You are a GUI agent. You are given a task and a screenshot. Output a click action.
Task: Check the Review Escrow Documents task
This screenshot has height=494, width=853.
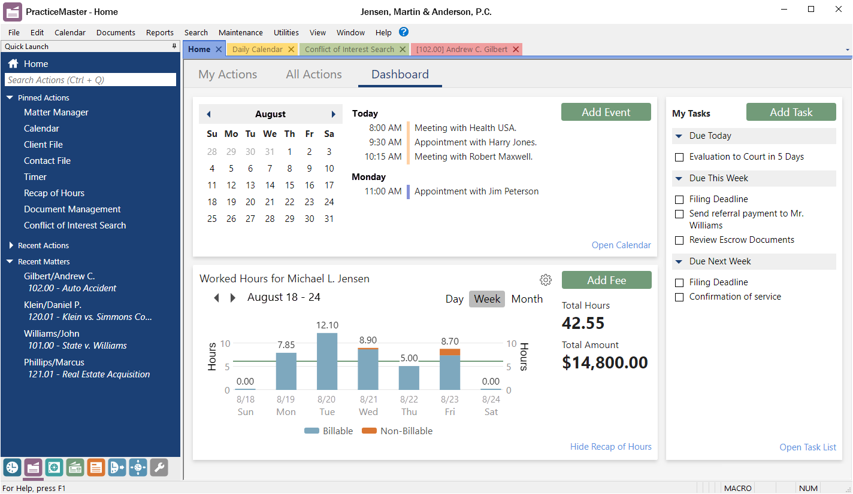pyautogui.click(x=679, y=240)
